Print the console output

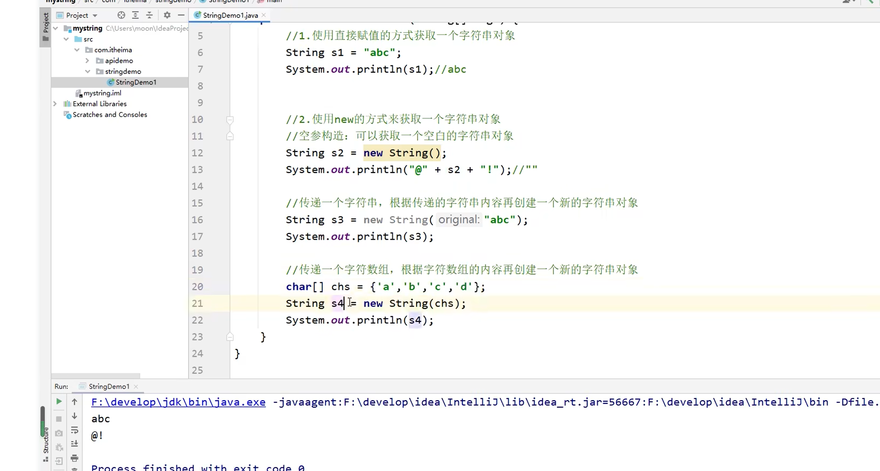point(75,458)
